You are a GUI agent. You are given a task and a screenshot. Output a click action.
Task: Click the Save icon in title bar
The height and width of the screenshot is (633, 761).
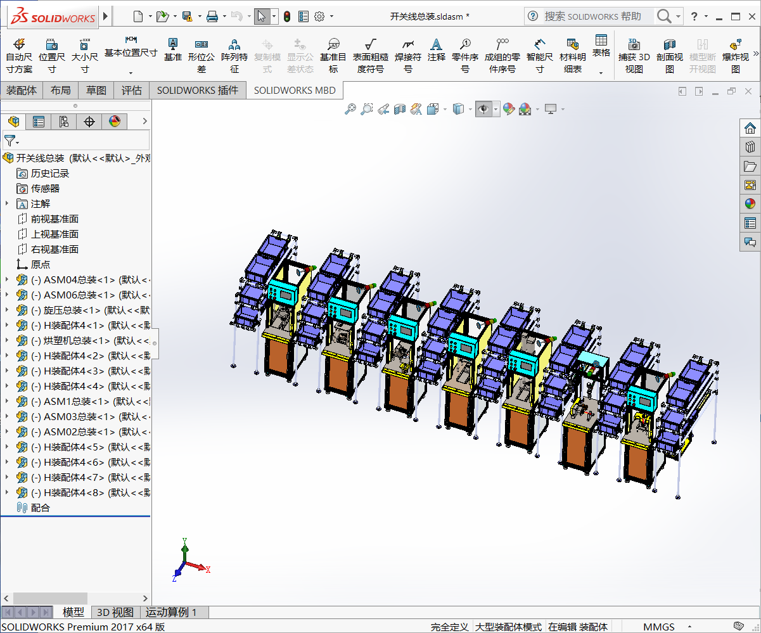[187, 16]
